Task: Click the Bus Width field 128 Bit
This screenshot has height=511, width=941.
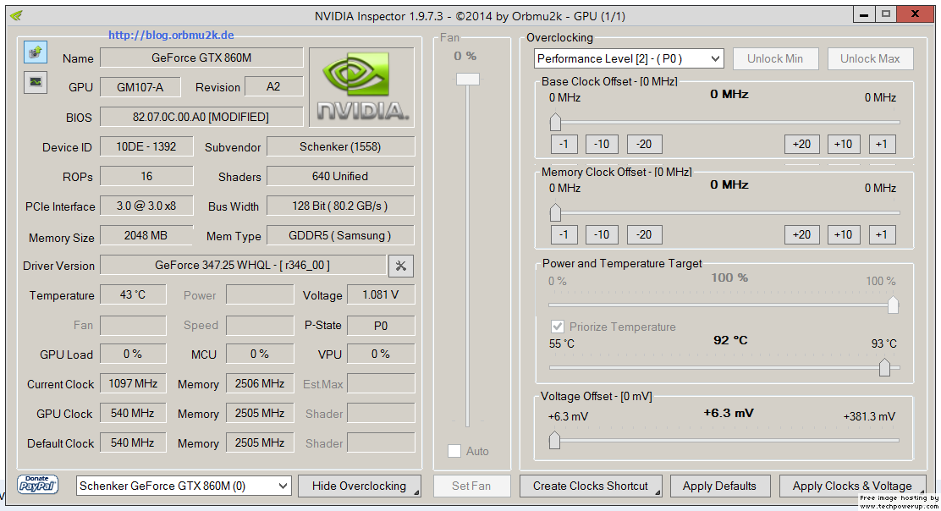Action: [x=340, y=206]
